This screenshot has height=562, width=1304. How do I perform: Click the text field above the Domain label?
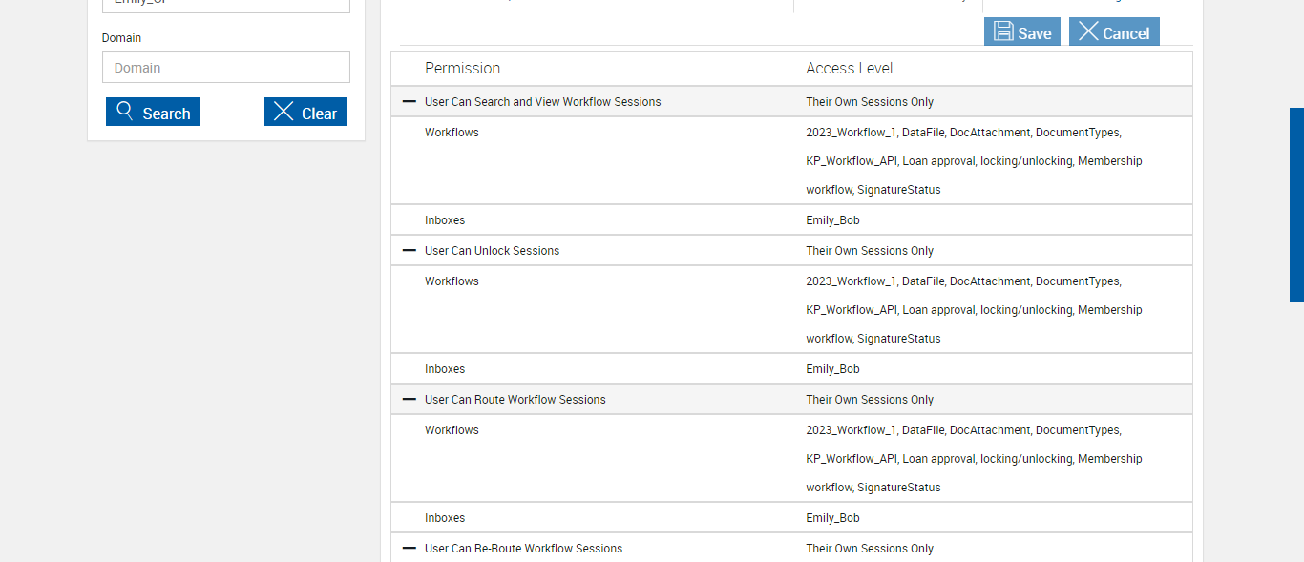tap(226, 5)
